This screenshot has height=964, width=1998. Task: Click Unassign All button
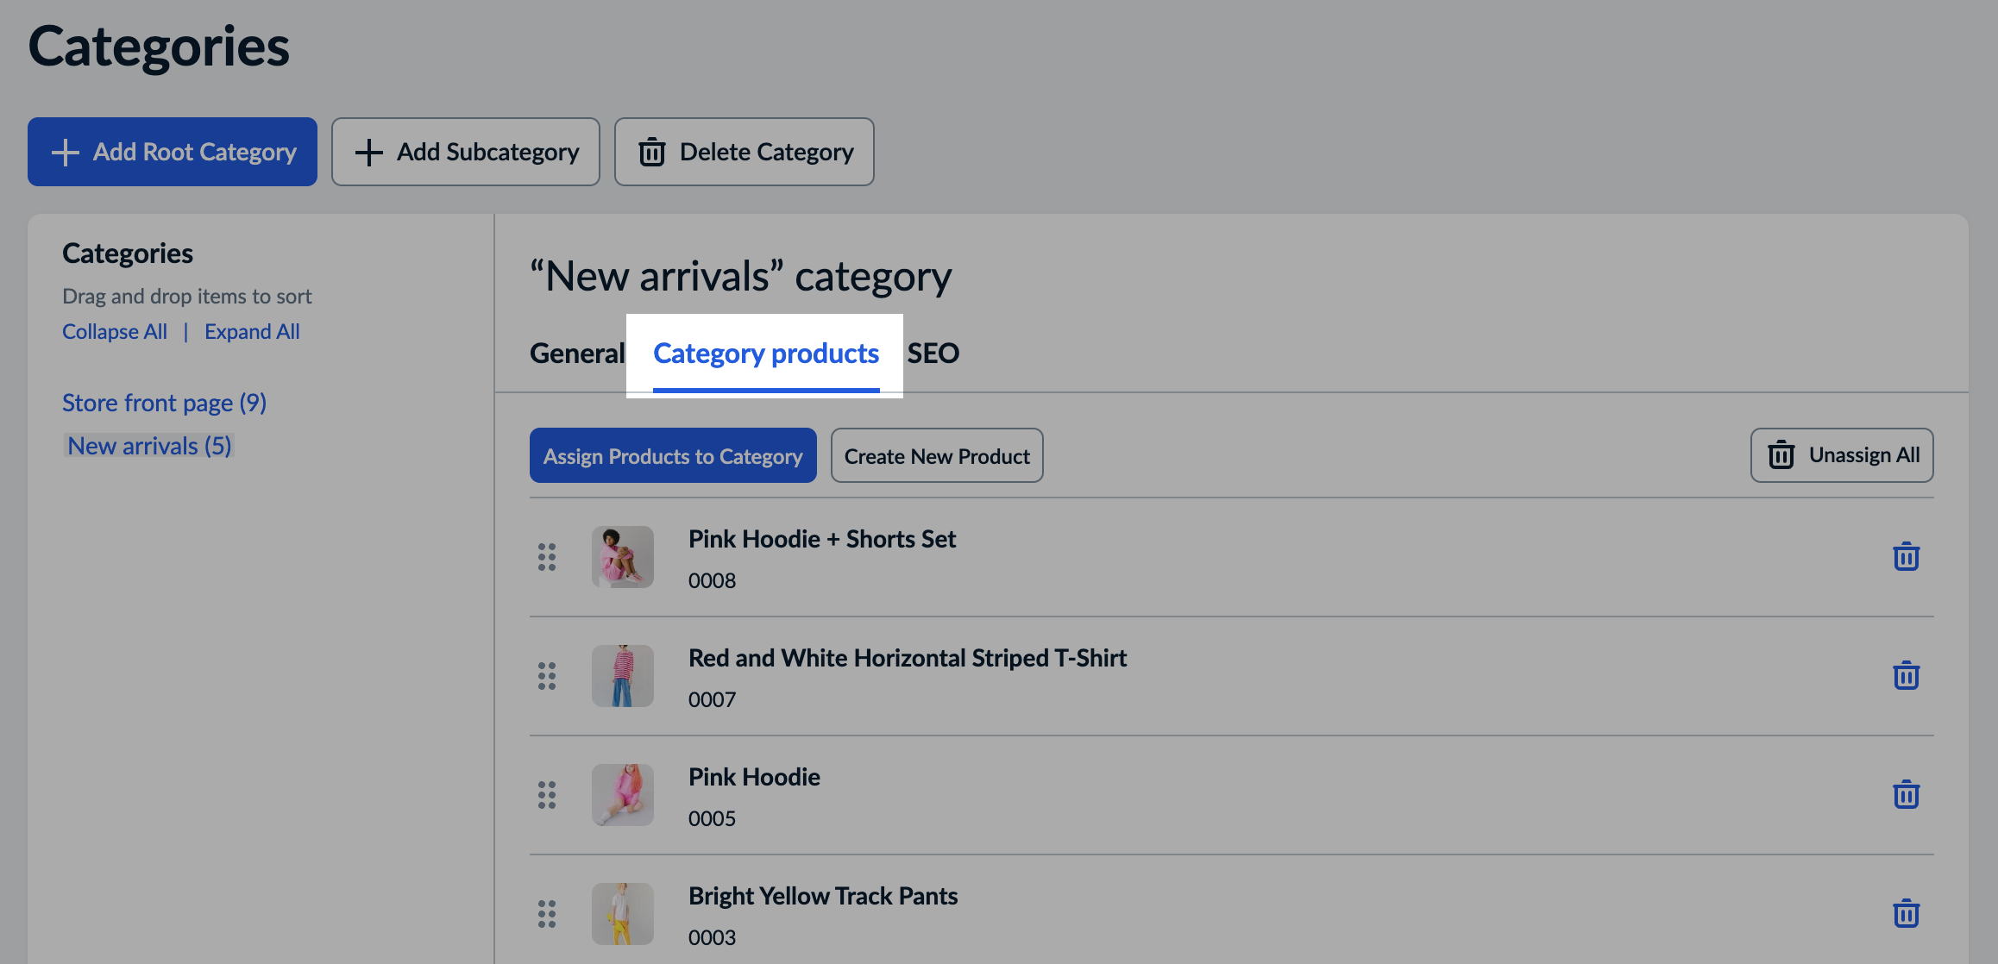click(x=1842, y=455)
